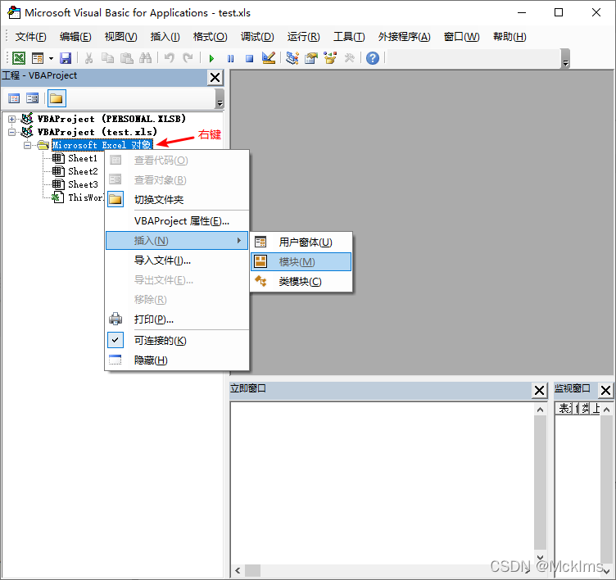
Task: Click the immediate window horizontal scroll left arrow
Action: pyautogui.click(x=238, y=570)
